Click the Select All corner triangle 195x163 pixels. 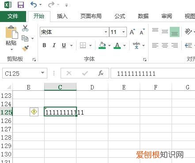click(9, 87)
